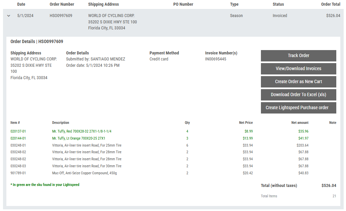Open item number 020137-01

[x=18, y=132]
